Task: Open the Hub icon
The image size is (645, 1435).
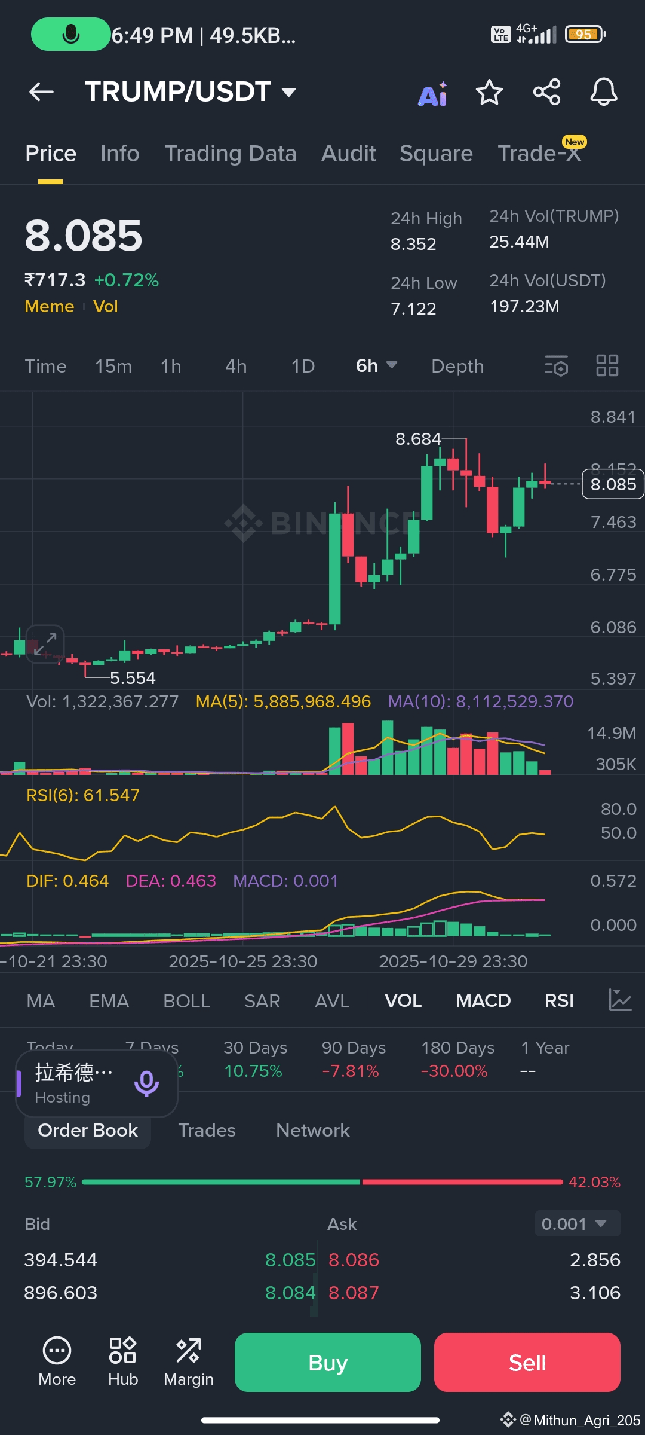Action: (x=123, y=1362)
